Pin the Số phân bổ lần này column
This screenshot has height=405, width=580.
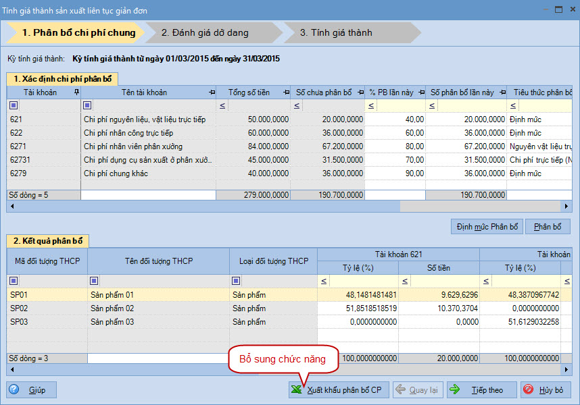pyautogui.click(x=502, y=92)
